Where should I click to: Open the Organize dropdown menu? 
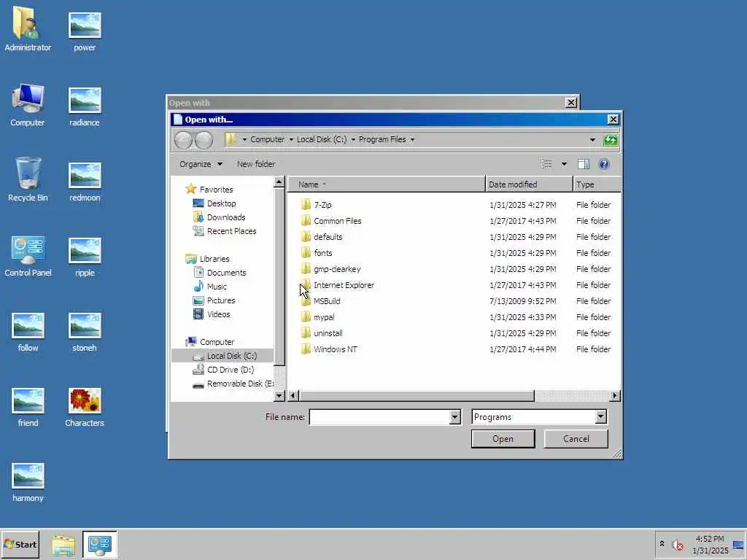click(201, 164)
